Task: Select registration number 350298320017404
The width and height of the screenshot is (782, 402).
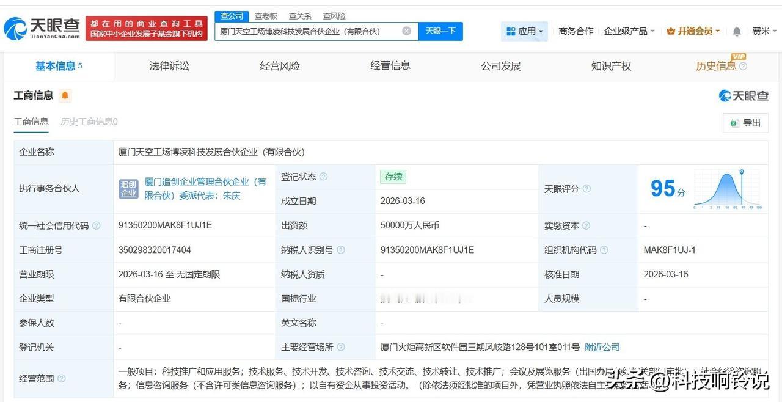Action: pos(155,250)
